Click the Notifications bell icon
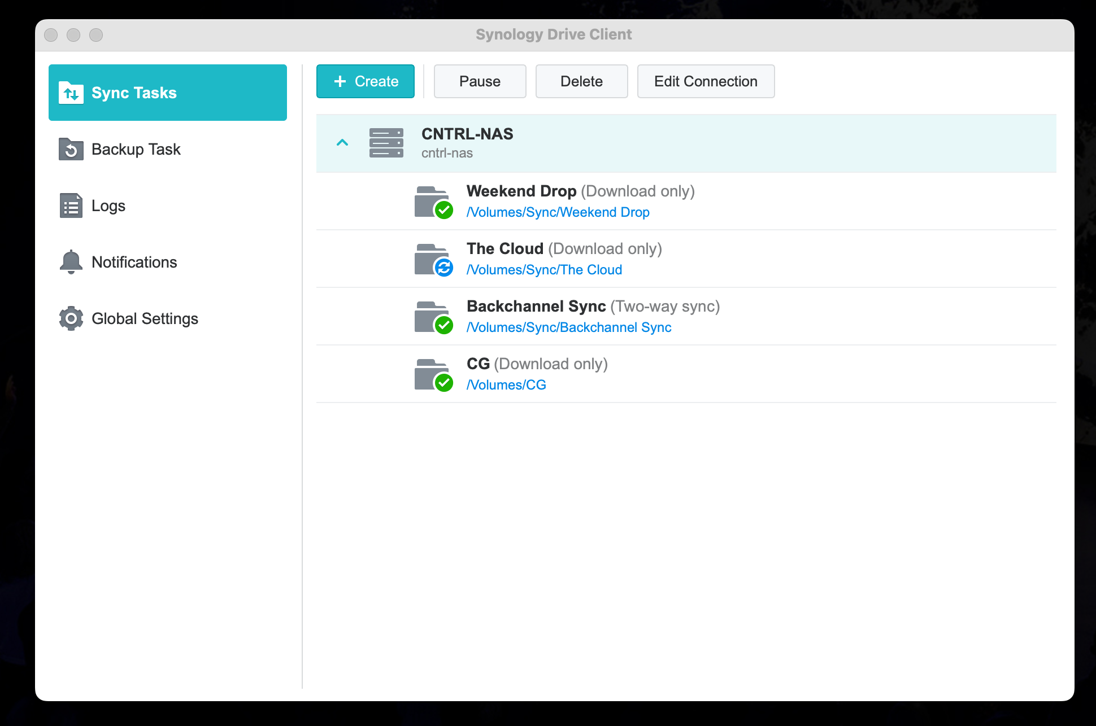Image resolution: width=1096 pixels, height=726 pixels. [71, 262]
